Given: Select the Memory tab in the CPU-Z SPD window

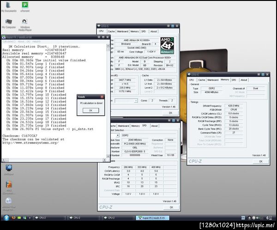Looking at the screenshot, I should (135, 126).
